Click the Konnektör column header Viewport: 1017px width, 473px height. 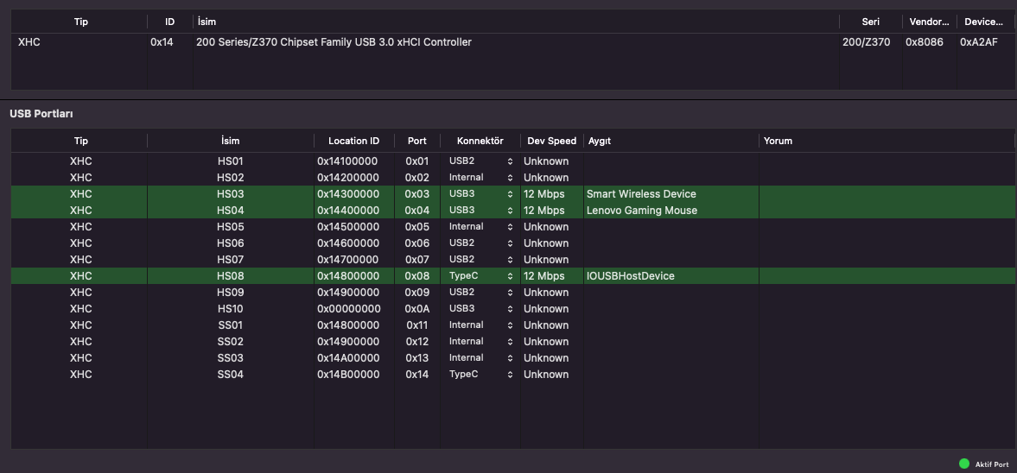point(480,141)
